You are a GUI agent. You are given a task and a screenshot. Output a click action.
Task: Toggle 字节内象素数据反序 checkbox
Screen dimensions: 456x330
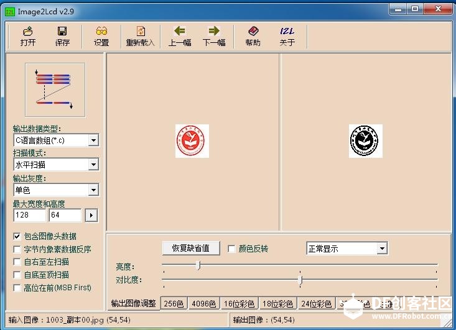tap(17, 249)
